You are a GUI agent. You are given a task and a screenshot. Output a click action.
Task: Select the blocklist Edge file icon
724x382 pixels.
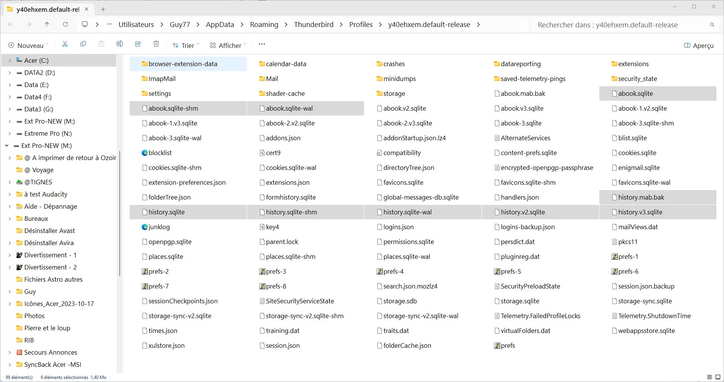coord(144,153)
